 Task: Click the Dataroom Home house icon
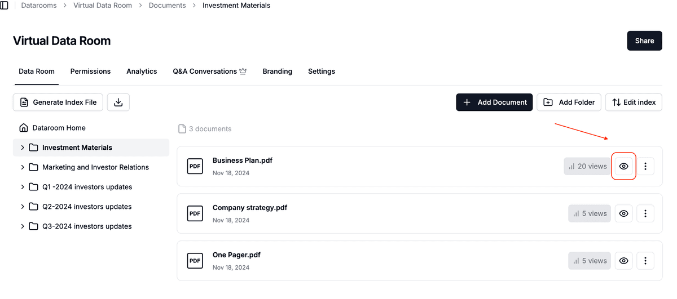24,128
